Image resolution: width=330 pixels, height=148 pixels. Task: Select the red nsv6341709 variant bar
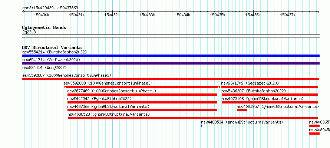(x=270, y=87)
